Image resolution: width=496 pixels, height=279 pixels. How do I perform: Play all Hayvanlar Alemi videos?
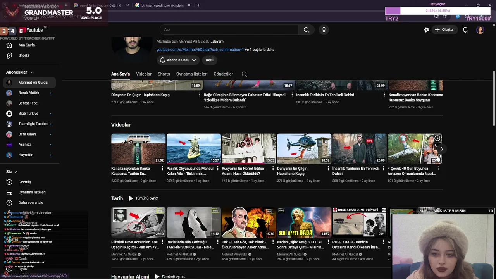[170, 277]
